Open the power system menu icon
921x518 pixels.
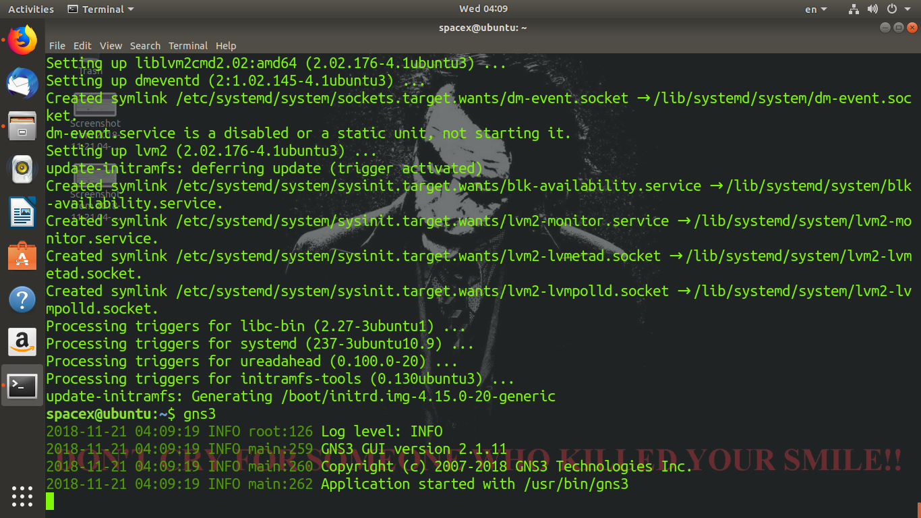(891, 9)
